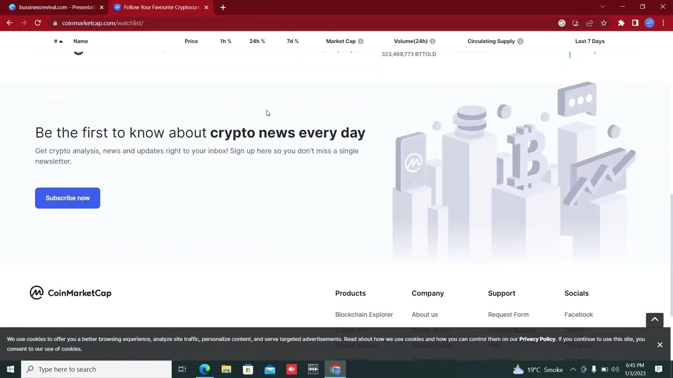Show hidden system tray icons

click(x=573, y=370)
